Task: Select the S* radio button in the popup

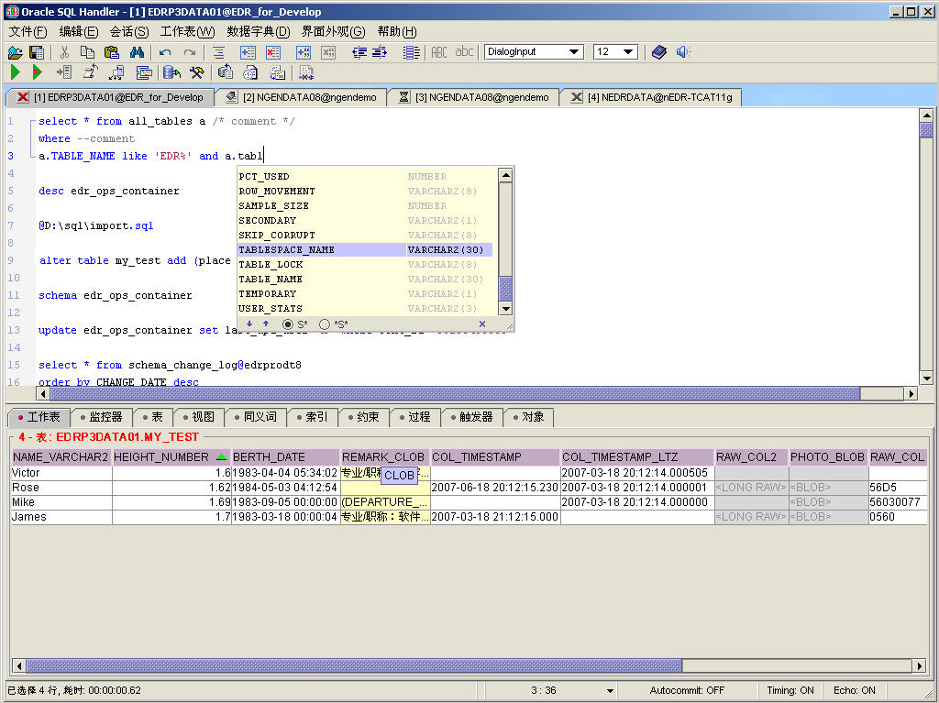Action: 289,324
